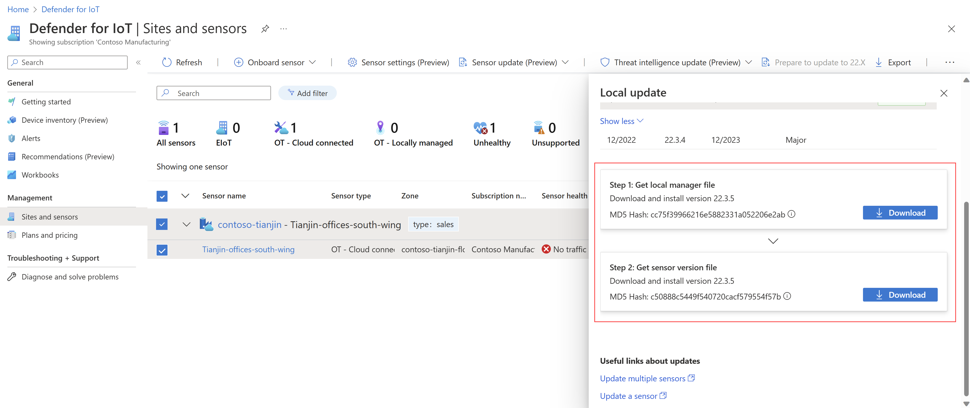Uncheck the select-all sensors checkbox

point(162,196)
